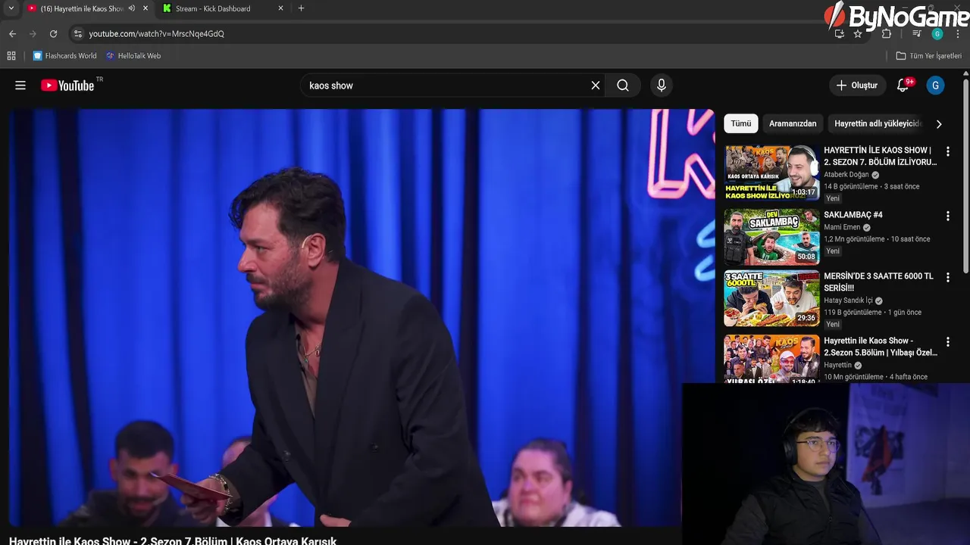The height and width of the screenshot is (545, 970).
Task: Expand the tab search dropdown arrow
Action: point(11,8)
